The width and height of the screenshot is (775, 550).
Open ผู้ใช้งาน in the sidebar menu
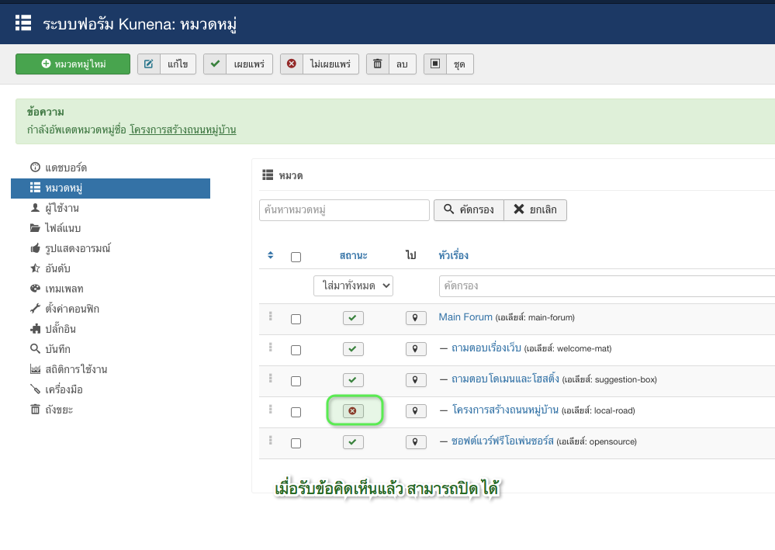click(61, 208)
